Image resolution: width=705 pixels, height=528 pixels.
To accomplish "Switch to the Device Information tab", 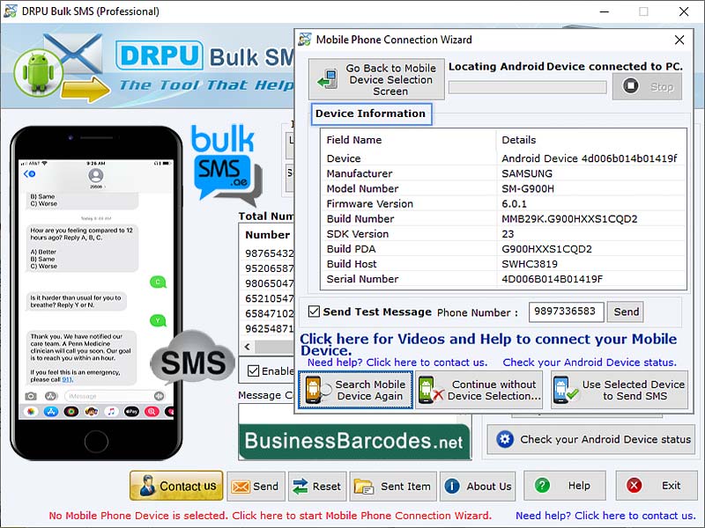I will [x=371, y=114].
